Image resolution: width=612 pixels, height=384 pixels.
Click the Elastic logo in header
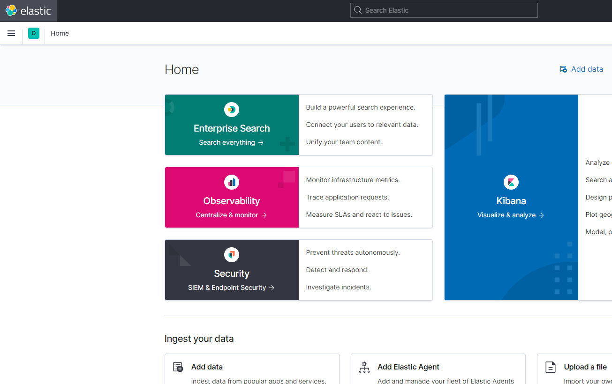tap(28, 10)
